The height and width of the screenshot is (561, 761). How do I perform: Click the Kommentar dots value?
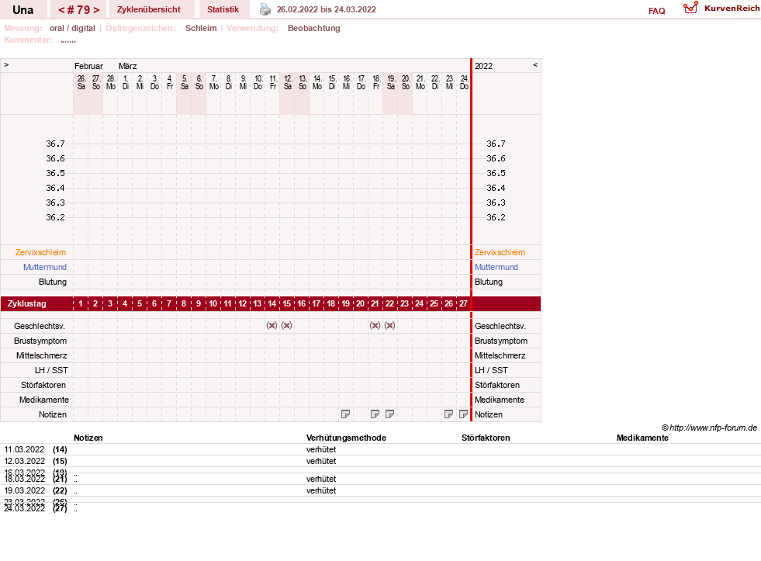tap(68, 40)
